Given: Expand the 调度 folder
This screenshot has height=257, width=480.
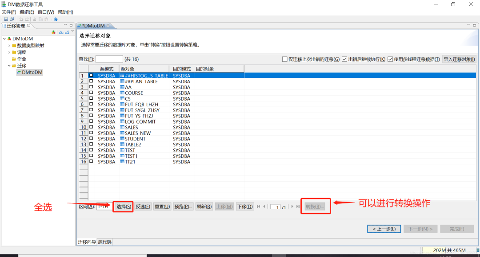Looking at the screenshot, I should point(9,52).
